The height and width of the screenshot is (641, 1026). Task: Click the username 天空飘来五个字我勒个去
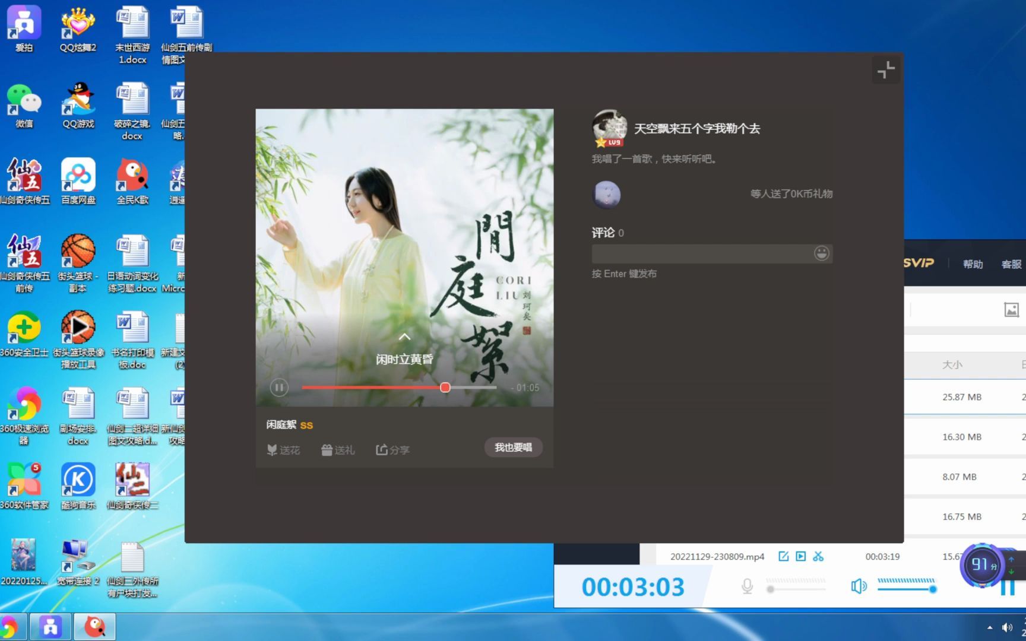(697, 128)
